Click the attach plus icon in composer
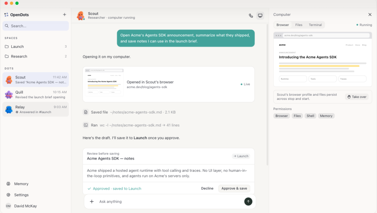 coord(92,202)
